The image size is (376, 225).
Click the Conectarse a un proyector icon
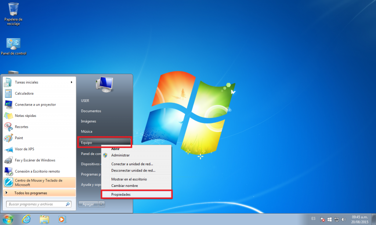[x=8, y=104]
